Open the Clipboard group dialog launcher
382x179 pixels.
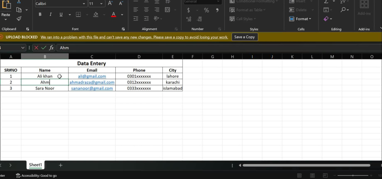pos(28,29)
